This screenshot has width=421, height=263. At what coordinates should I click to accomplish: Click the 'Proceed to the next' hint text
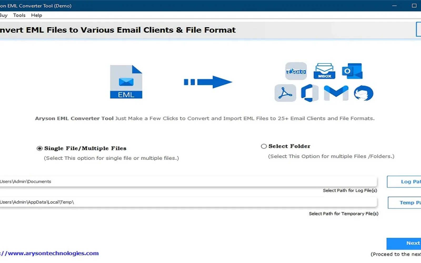pos(396,254)
